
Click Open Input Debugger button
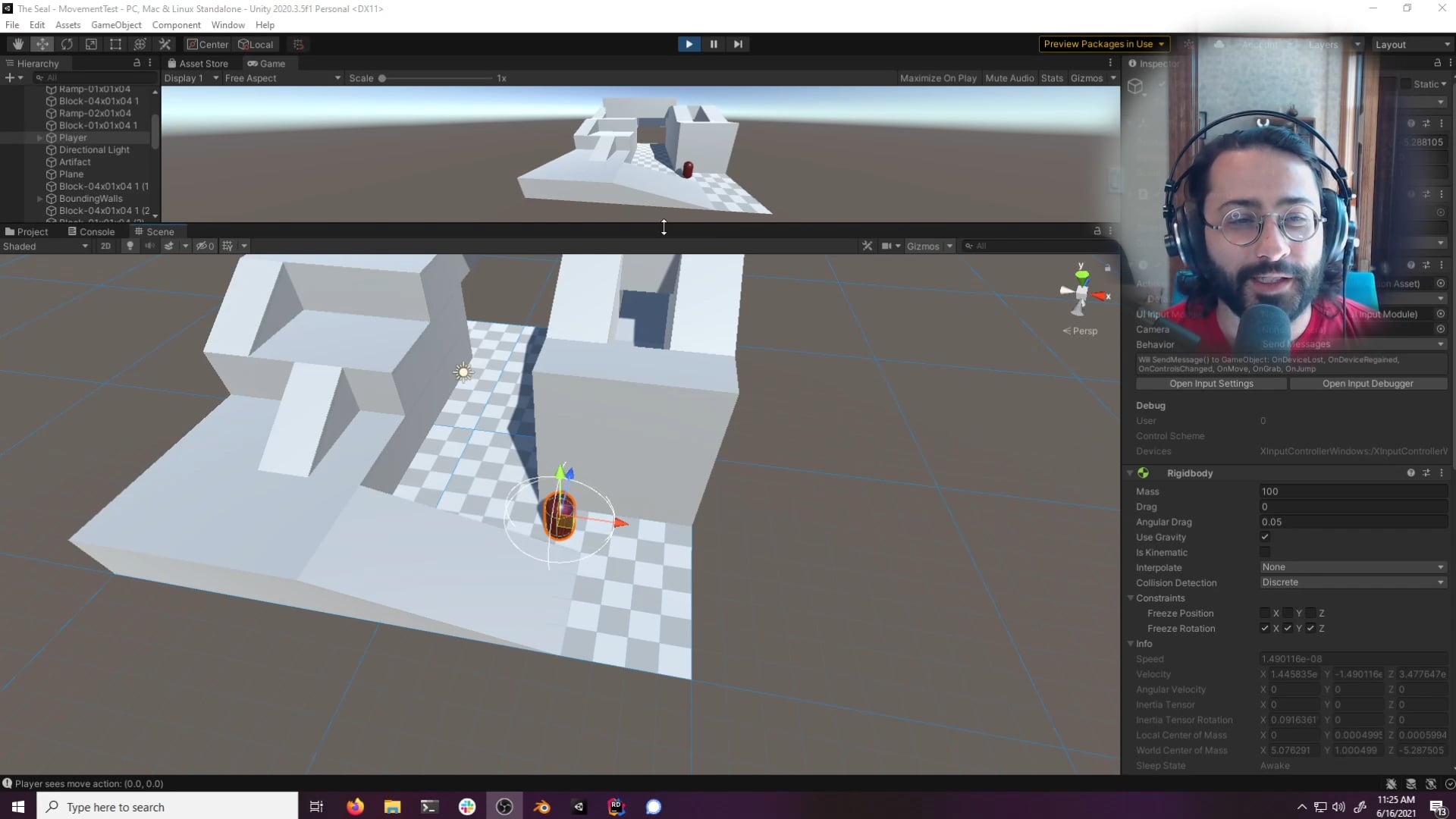(1368, 384)
